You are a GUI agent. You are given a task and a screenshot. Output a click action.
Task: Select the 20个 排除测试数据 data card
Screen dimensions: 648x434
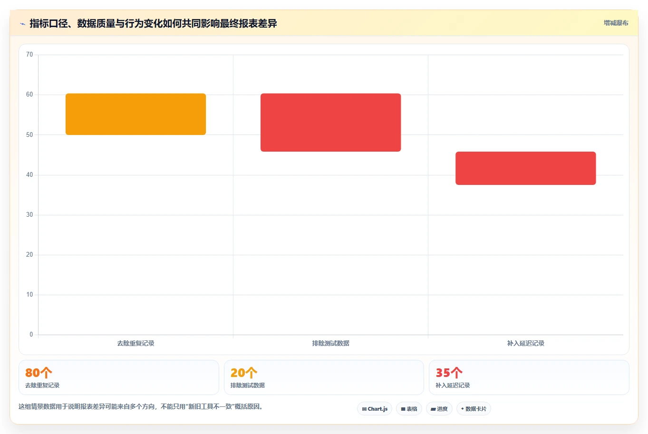pyautogui.click(x=324, y=377)
